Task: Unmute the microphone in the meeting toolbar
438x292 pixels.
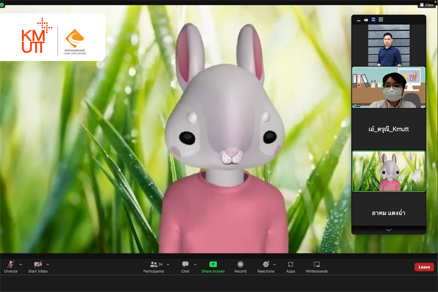Action: [11, 266]
